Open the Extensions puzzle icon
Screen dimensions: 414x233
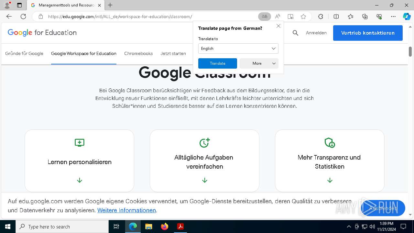point(321,17)
